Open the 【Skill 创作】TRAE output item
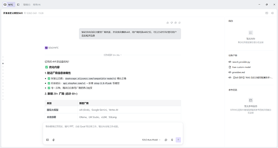278x148 pixels. 253,77
